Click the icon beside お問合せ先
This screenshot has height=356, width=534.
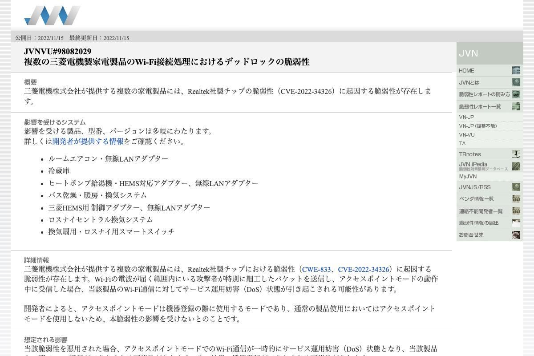516,235
